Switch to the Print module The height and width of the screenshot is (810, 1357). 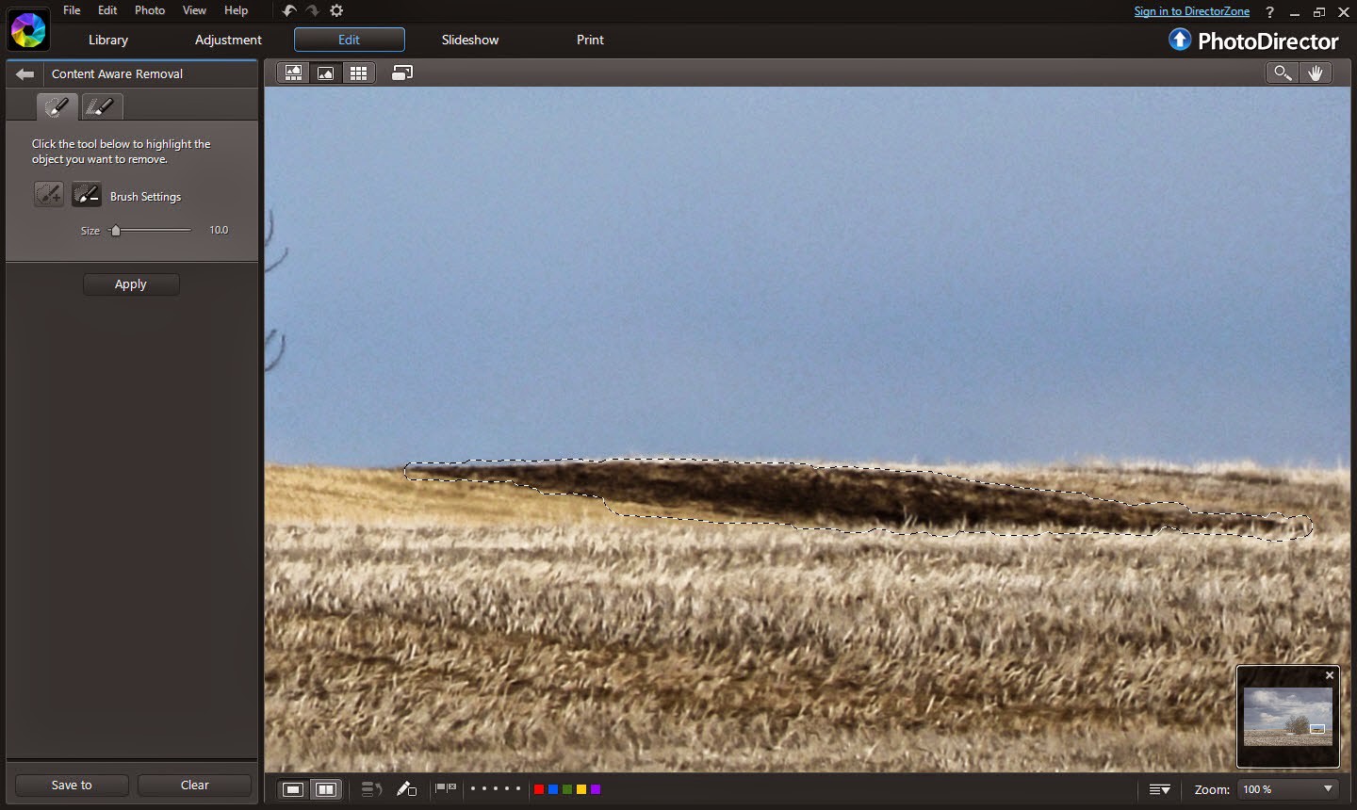coord(590,40)
